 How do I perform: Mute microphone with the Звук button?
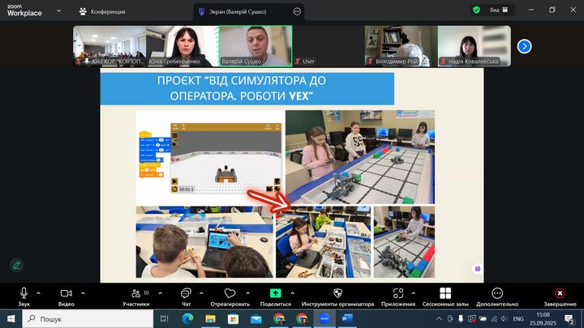tap(24, 293)
